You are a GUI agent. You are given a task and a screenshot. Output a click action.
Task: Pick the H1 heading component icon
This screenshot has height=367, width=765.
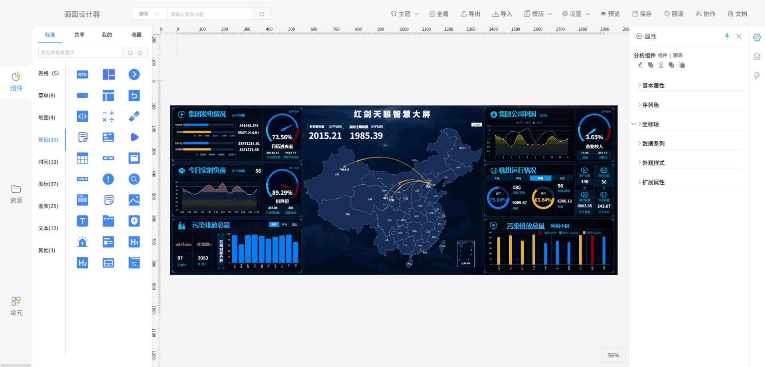[134, 242]
